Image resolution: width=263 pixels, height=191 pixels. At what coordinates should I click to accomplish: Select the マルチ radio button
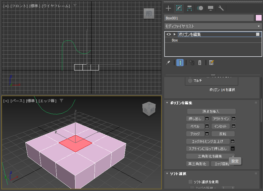pyautogui.click(x=190, y=81)
